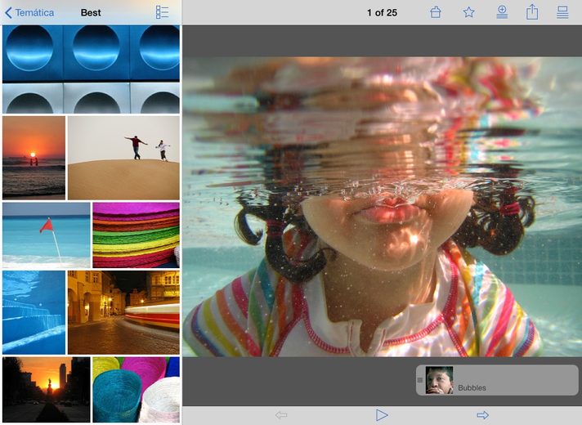Toggle the panel layout icon
The image size is (582, 425).
click(562, 12)
